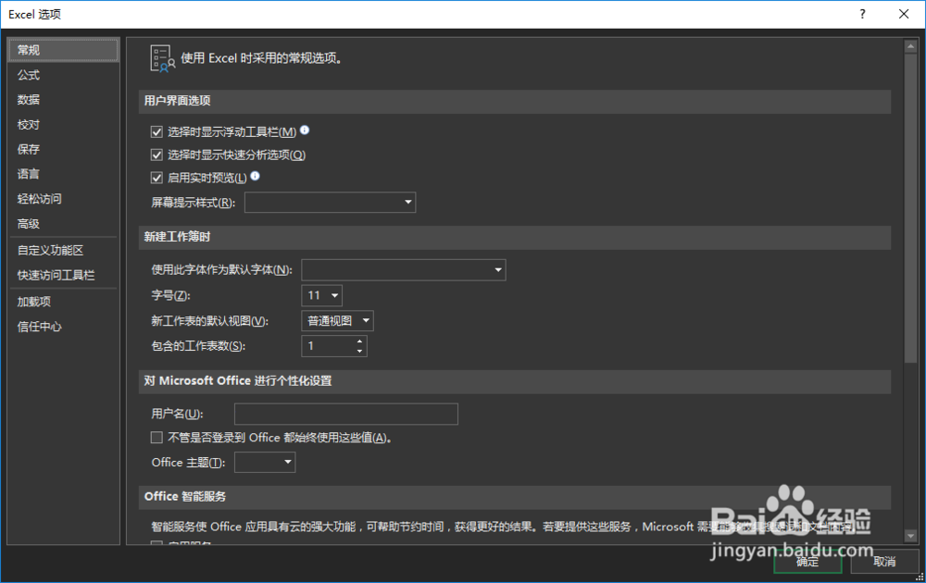Screen dimensions: 926x583
Task: Click the scrollbar up arrow
Action: (910, 46)
